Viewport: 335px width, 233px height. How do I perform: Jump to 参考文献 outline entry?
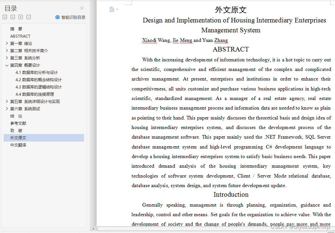point(18,123)
